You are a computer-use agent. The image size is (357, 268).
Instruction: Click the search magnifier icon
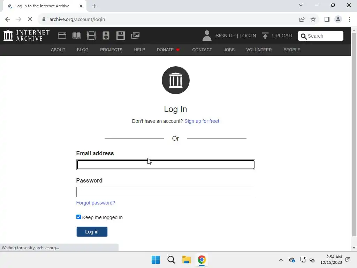[x=304, y=36]
